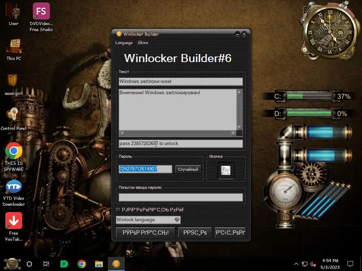Open network status tray icon
Viewport: 362px width, 271px height.
click(x=305, y=264)
